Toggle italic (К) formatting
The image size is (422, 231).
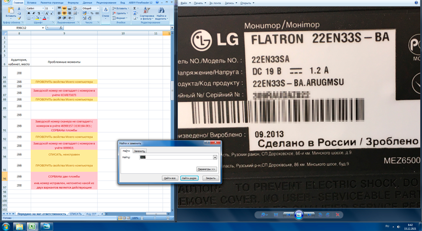coord(34,13)
